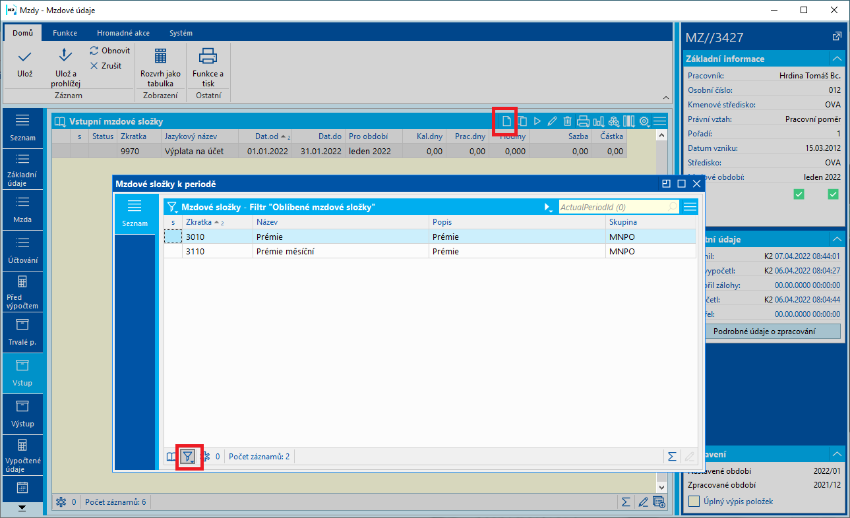This screenshot has height=518, width=850.
Task: Click the Název column header in dialog
Action: tap(341, 222)
